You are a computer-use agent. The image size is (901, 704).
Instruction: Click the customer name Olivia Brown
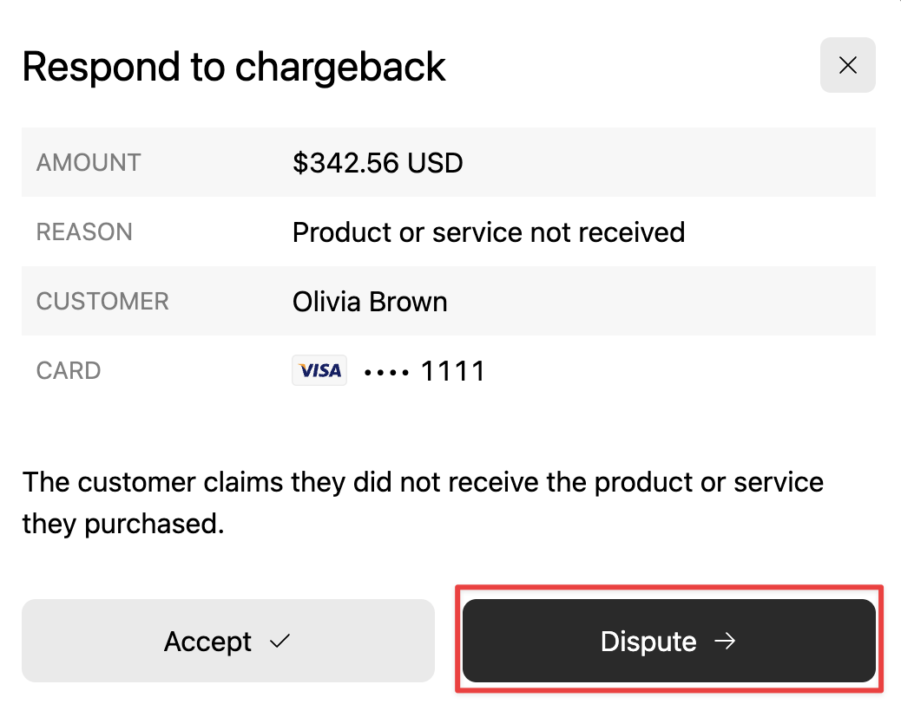[370, 302]
